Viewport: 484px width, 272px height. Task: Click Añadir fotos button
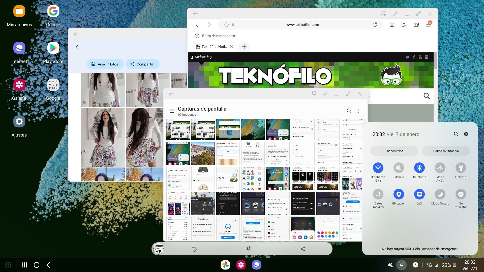point(105,64)
